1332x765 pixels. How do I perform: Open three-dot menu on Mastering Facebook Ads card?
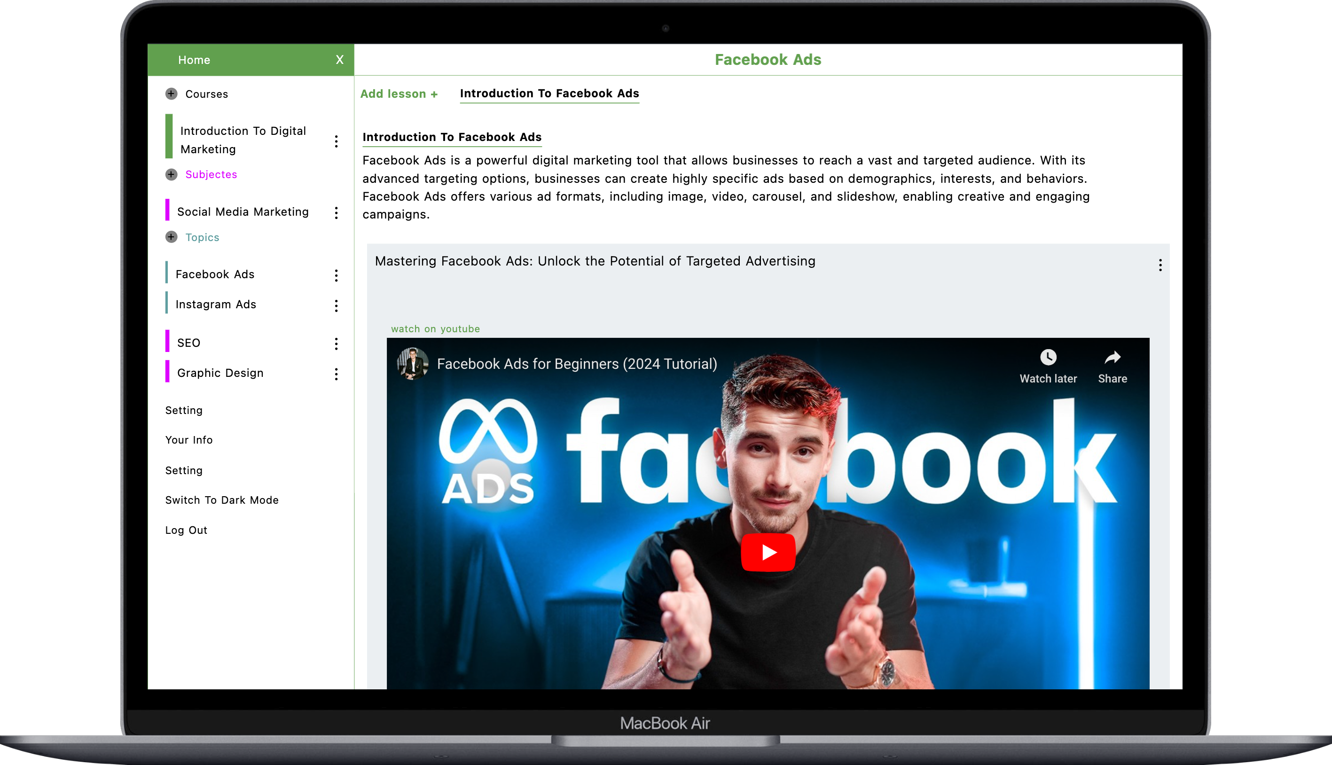pos(1160,265)
